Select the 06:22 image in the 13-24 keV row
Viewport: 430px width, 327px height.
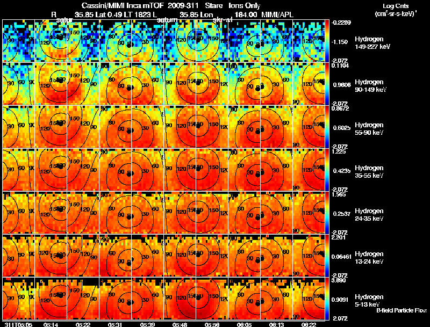[309, 256]
